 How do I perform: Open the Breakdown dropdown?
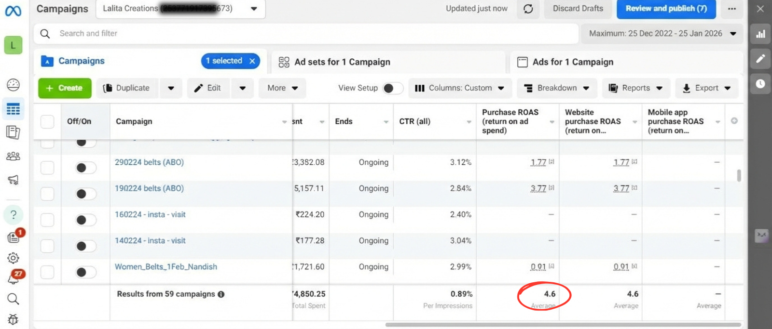coord(557,88)
